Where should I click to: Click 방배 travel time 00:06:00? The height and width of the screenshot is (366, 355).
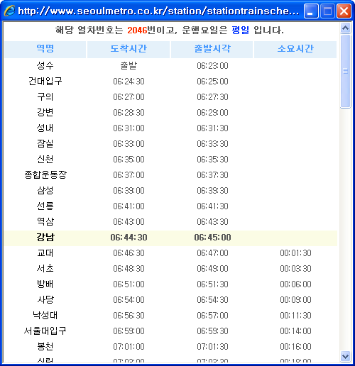coord(295,284)
